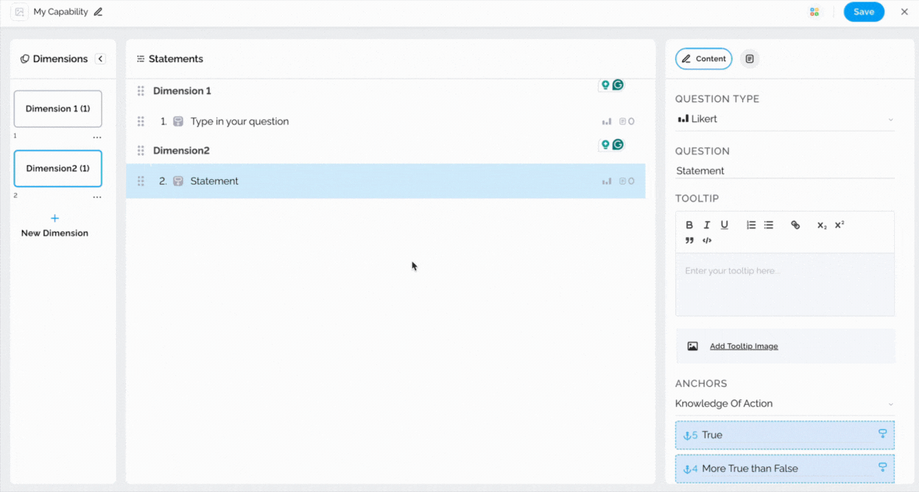Viewport: 919px width, 492px height.
Task: Click the Bold formatting icon
Action: (x=689, y=225)
